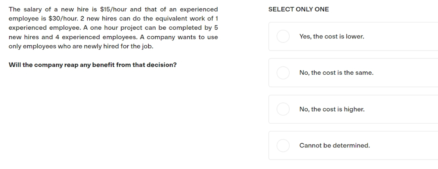Choose the radio circle for 'No, the cost is the same'
This screenshot has height=169, width=438.
(x=283, y=73)
